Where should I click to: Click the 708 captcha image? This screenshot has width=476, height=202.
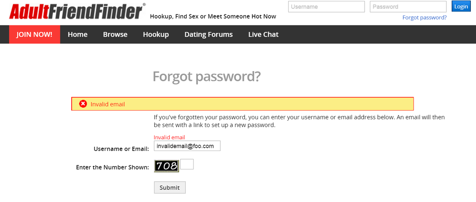(x=166, y=166)
